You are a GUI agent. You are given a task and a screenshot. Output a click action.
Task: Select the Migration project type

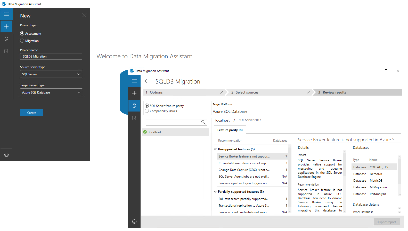(x=22, y=41)
